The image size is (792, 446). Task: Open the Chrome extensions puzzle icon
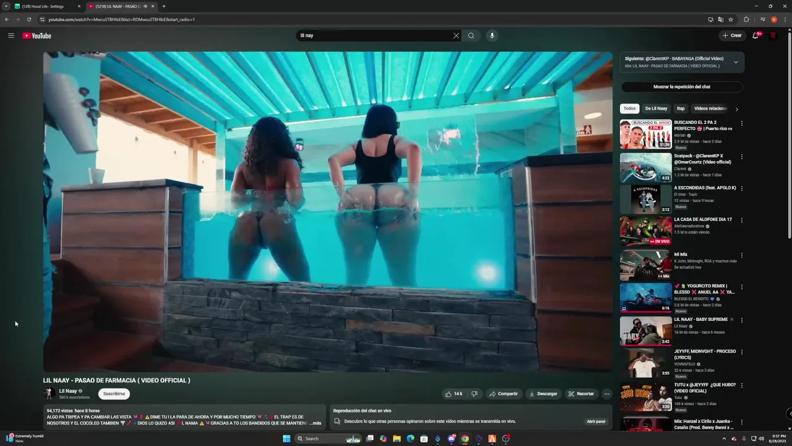pyautogui.click(x=746, y=19)
